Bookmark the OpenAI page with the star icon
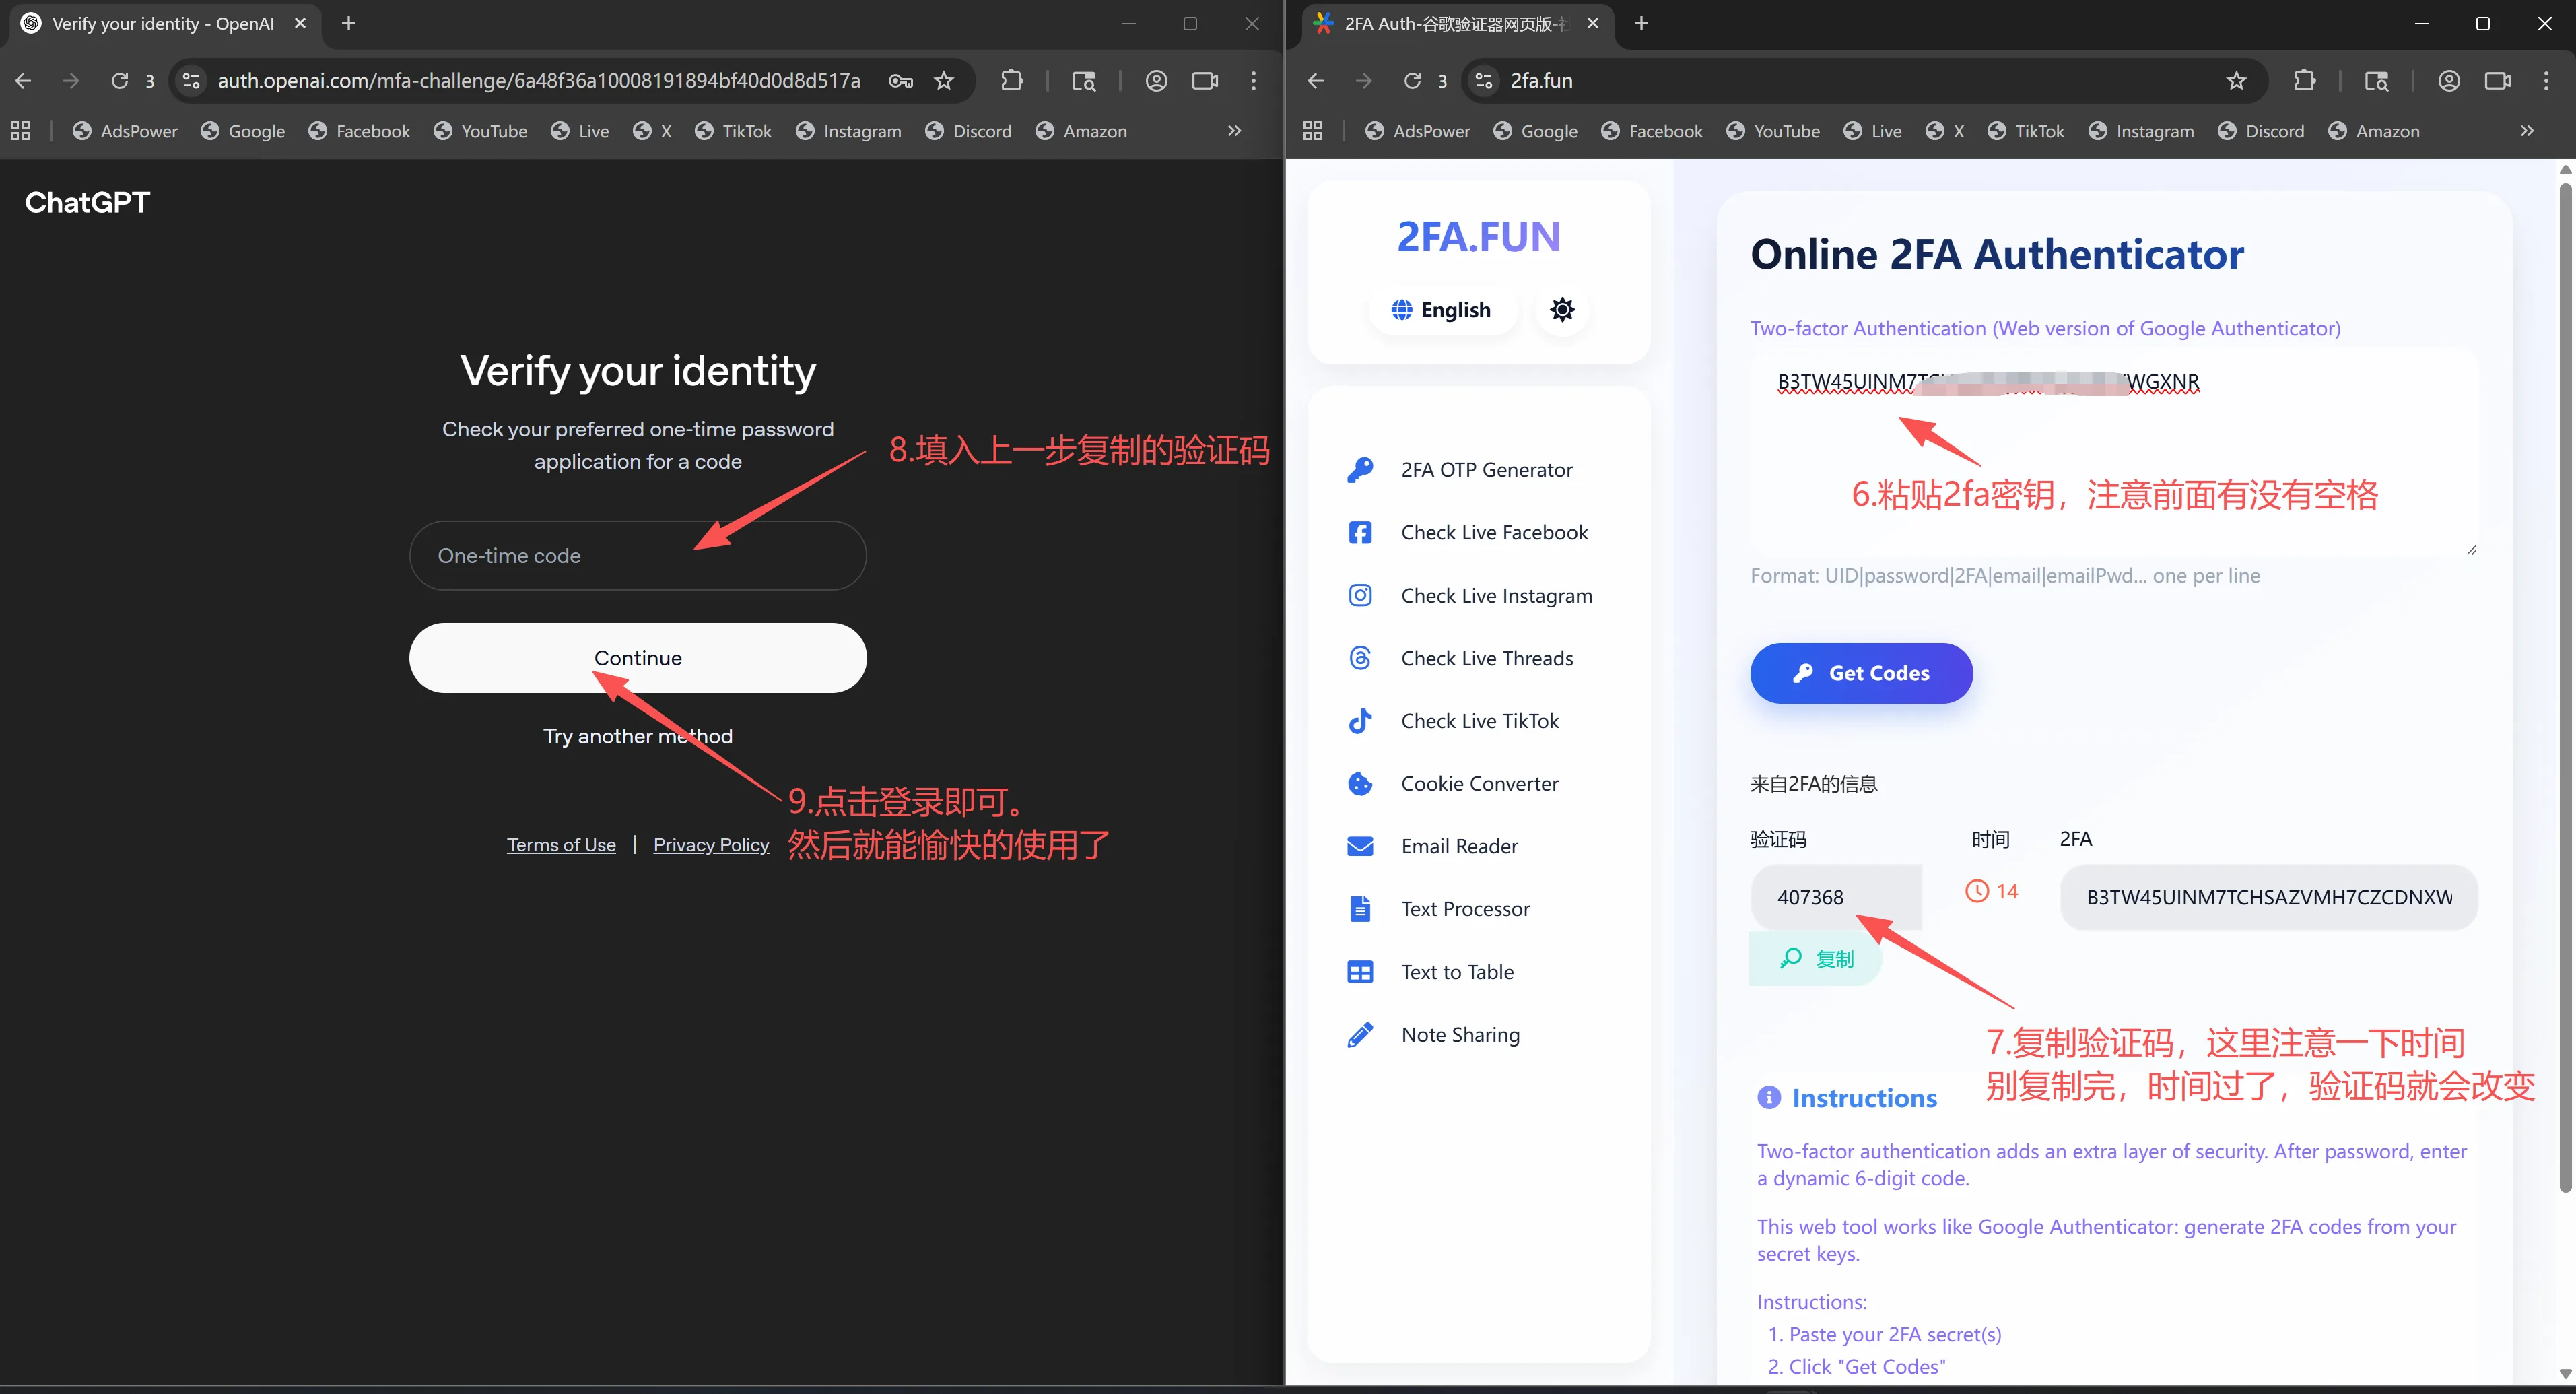This screenshot has height=1394, width=2576. tap(943, 81)
